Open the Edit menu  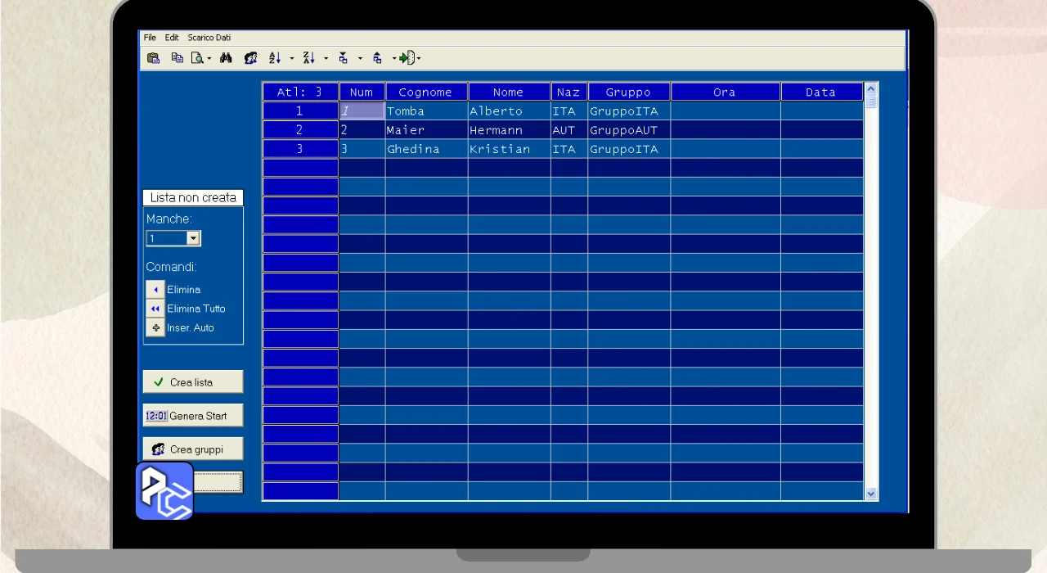click(172, 38)
